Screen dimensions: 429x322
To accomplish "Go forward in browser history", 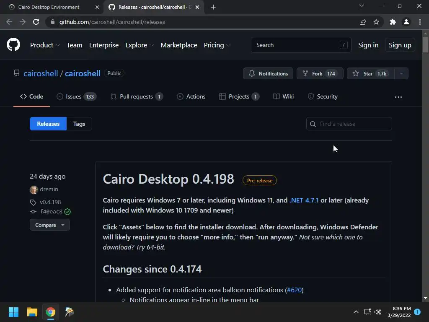I will point(23,22).
